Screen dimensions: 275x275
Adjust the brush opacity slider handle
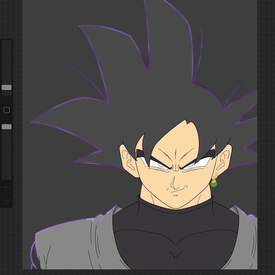click(6, 127)
